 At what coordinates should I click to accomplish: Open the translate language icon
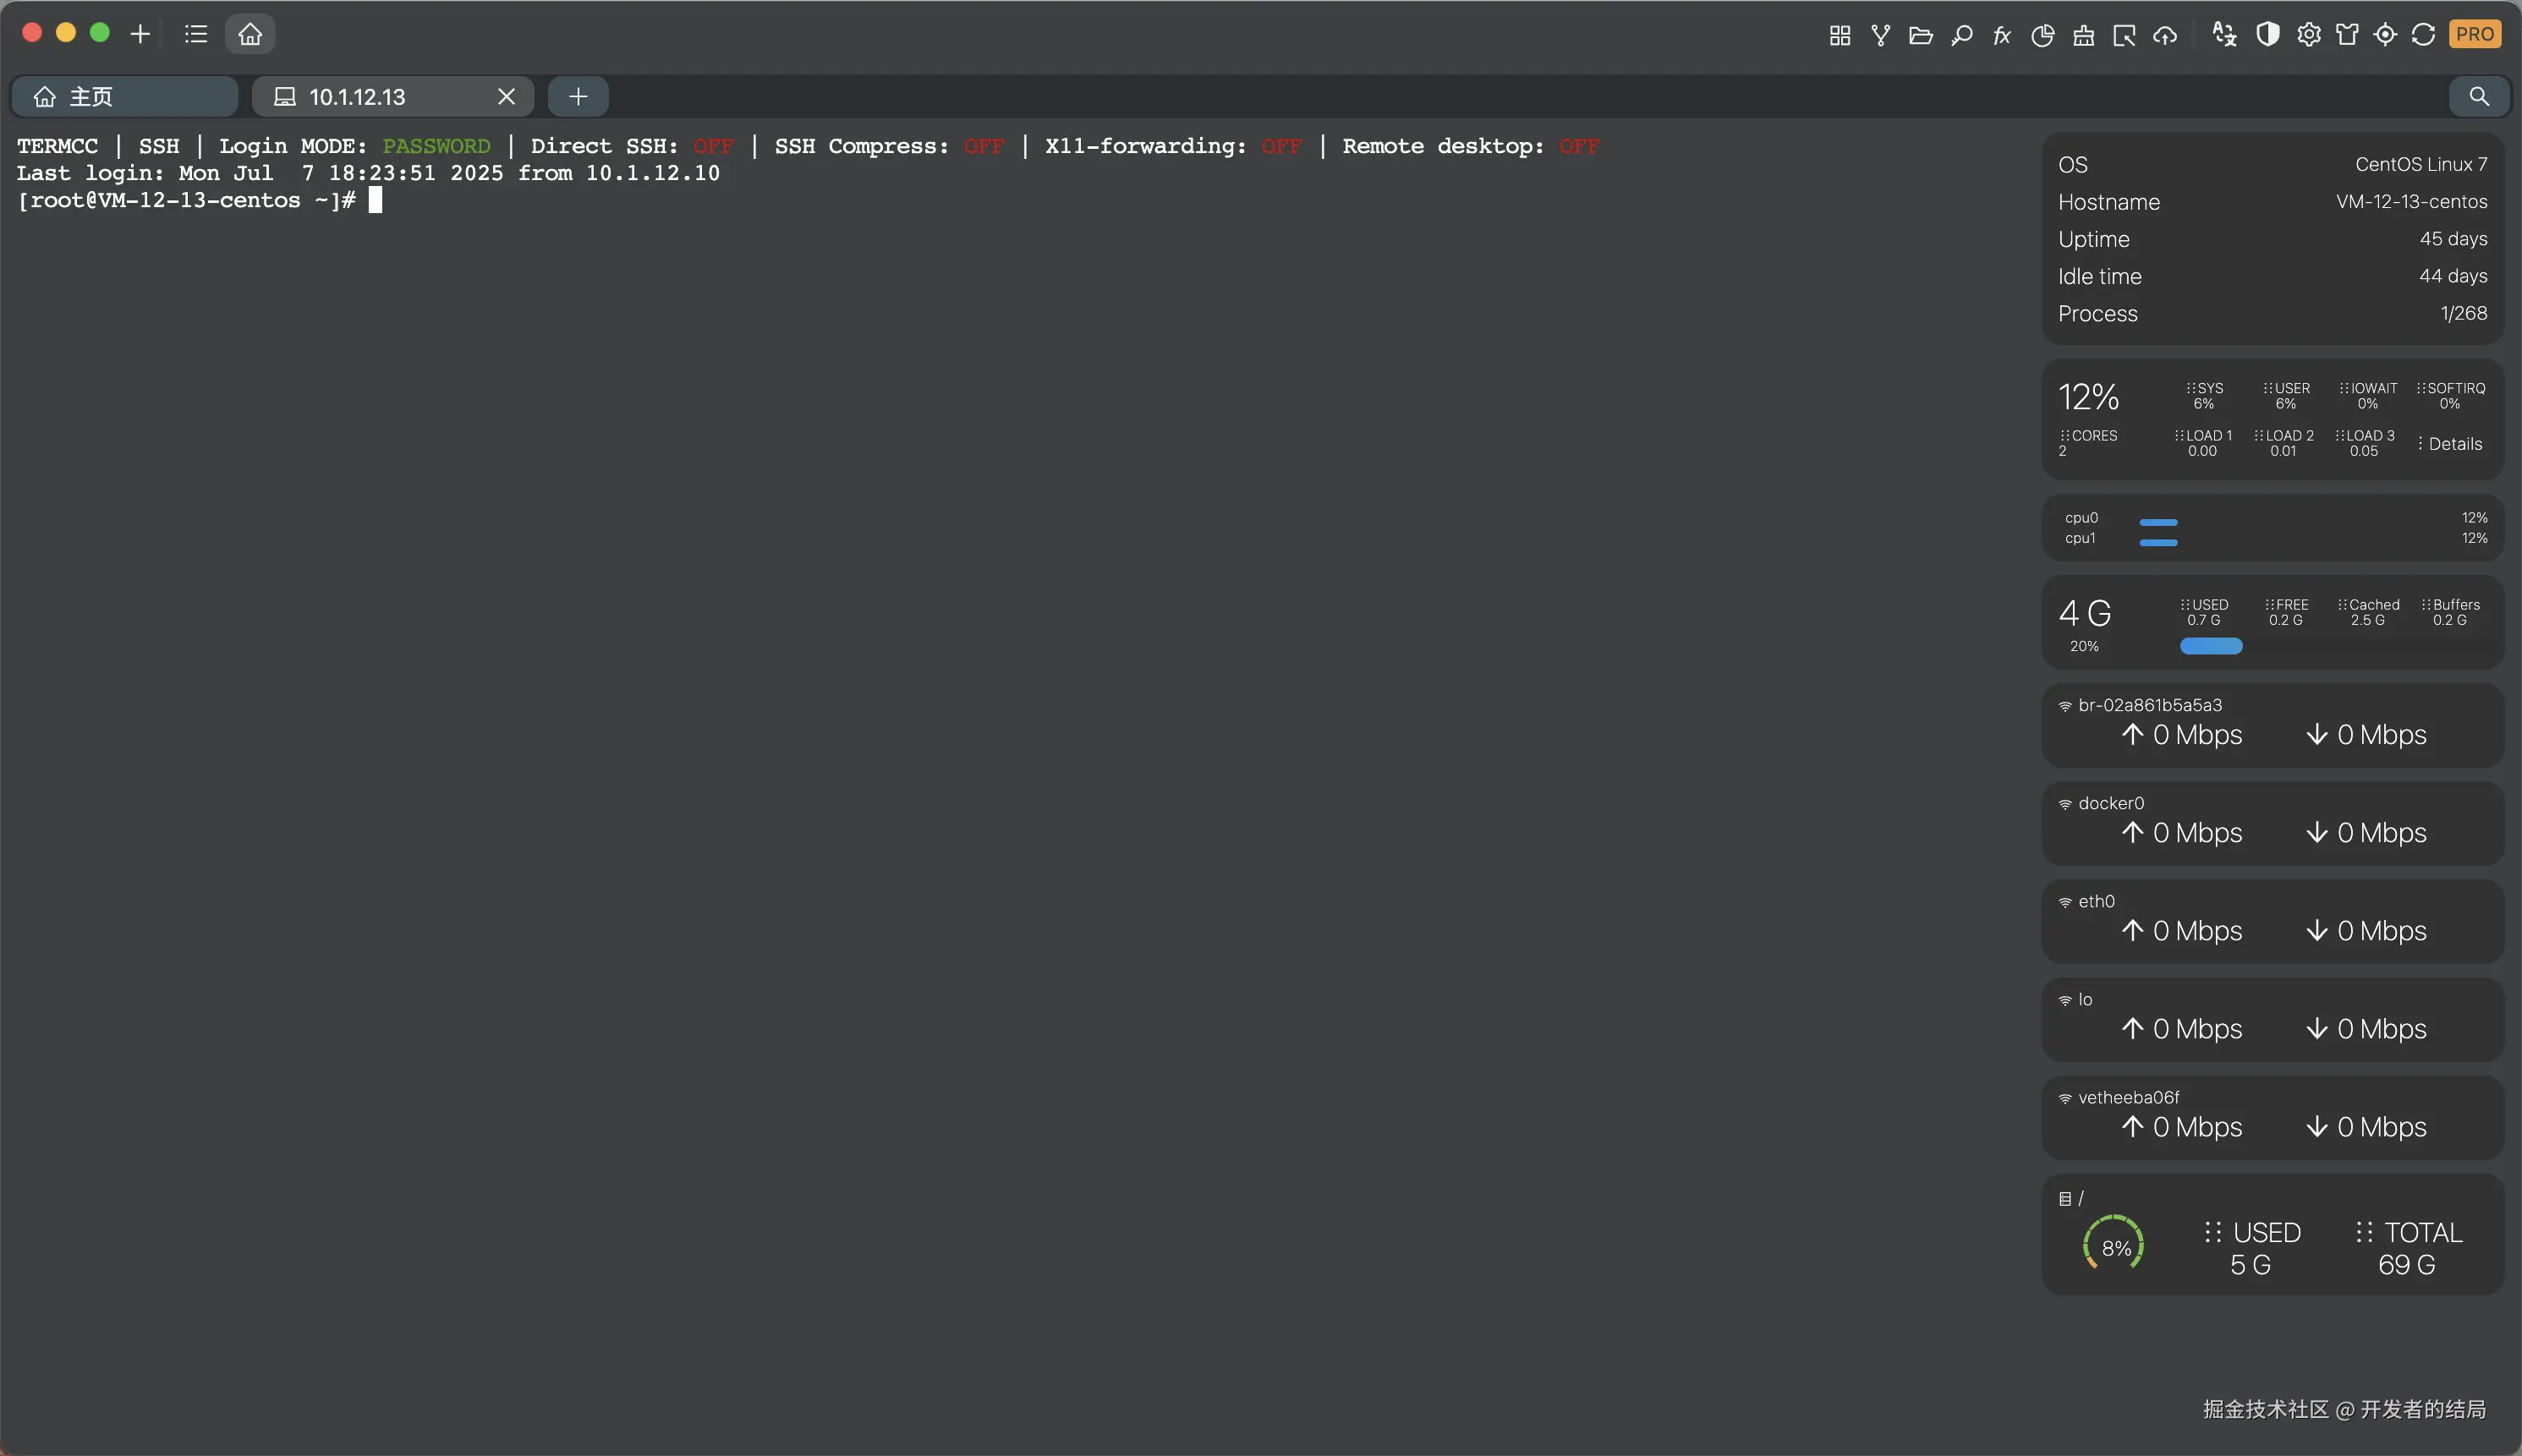2224,35
